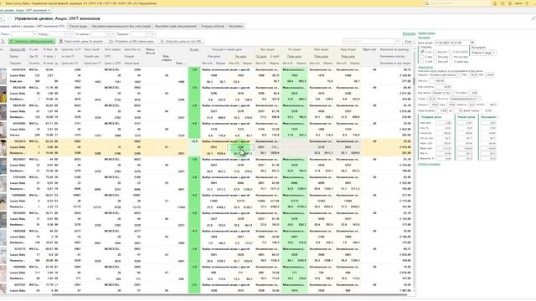The image size is (536, 301).
Task: Open the history icon in title bar
Action: 502,3
